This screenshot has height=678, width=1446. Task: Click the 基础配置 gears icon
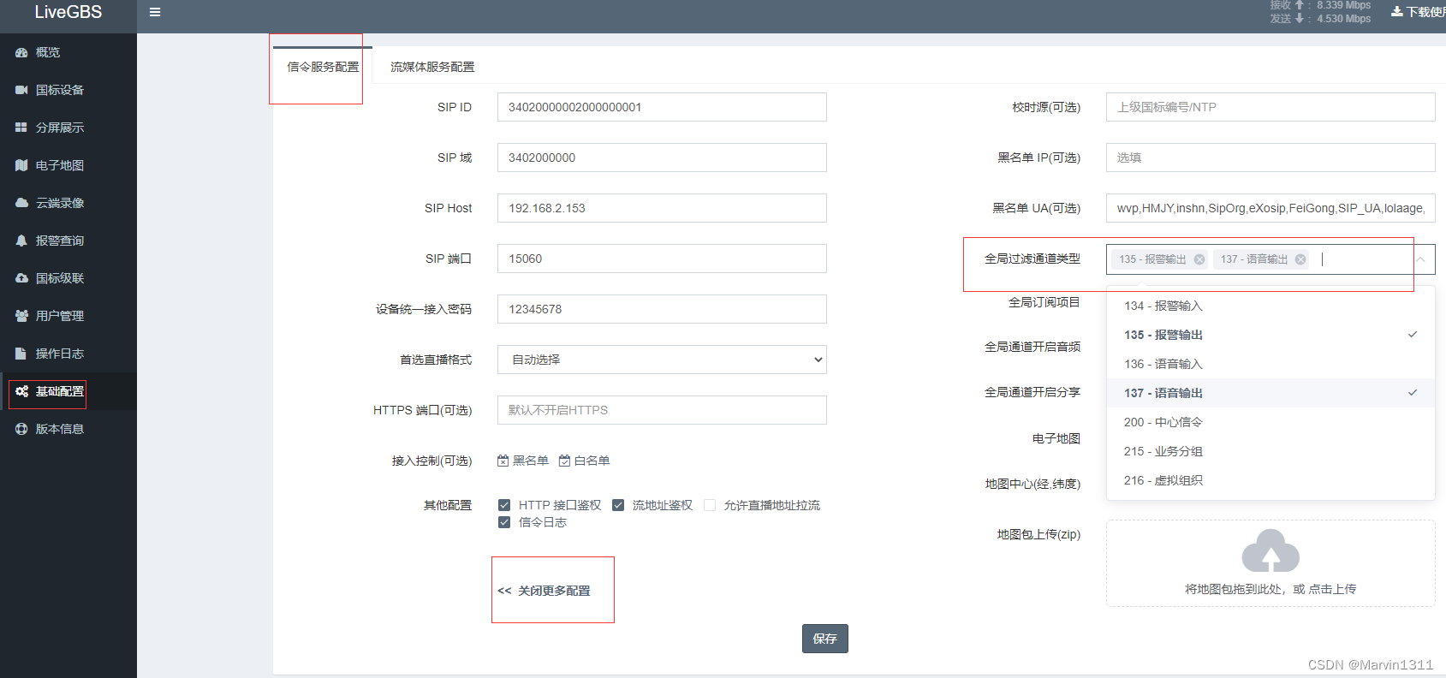click(x=21, y=391)
